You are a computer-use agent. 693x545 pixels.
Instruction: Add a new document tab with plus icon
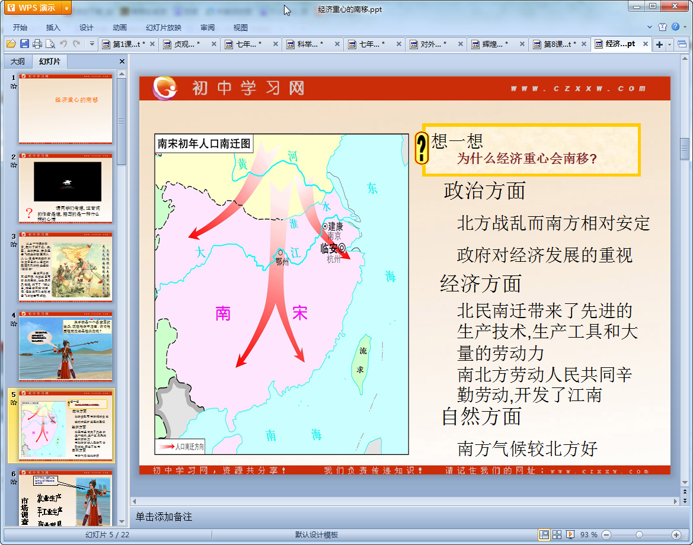(659, 44)
